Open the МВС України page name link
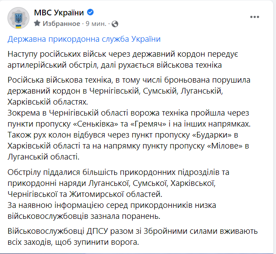Screen dimensions: 276x254 pyautogui.click(x=58, y=13)
